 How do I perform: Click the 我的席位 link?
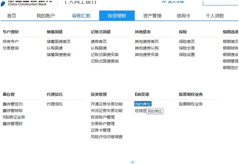click(x=143, y=104)
